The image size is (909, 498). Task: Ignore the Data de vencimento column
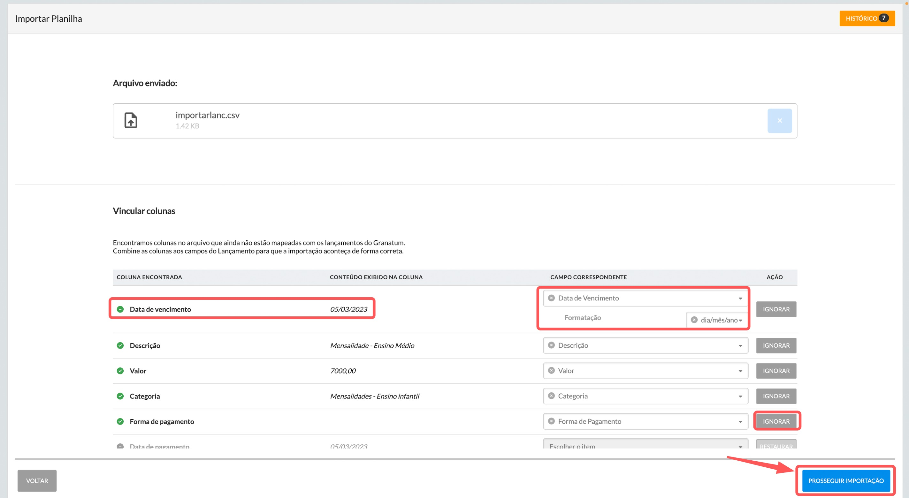click(x=776, y=309)
